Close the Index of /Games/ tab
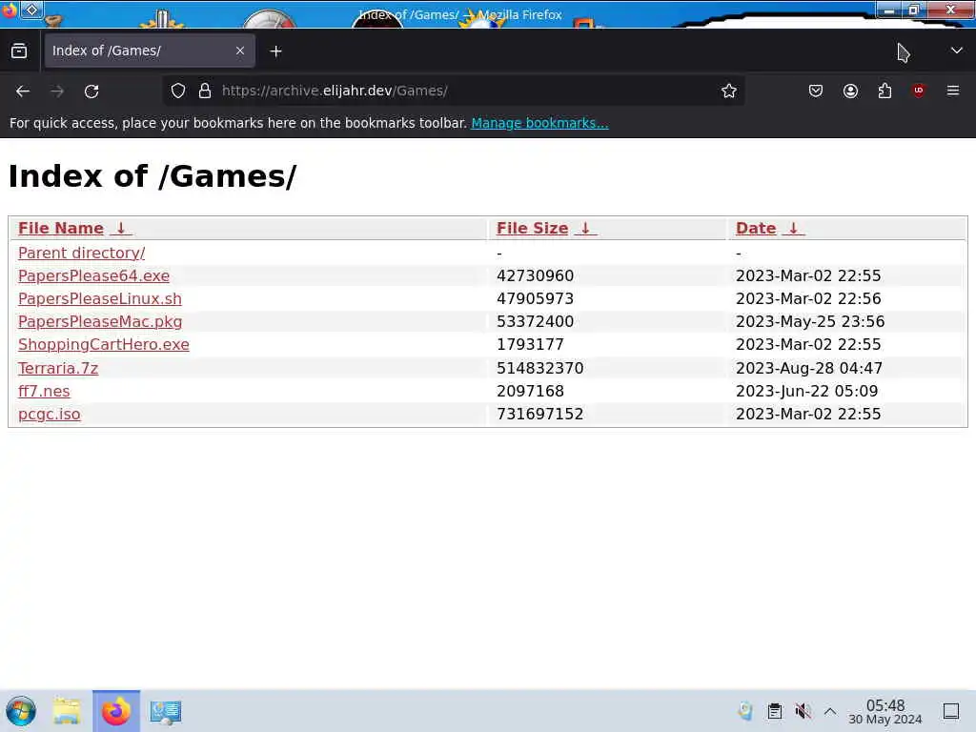 [x=240, y=51]
